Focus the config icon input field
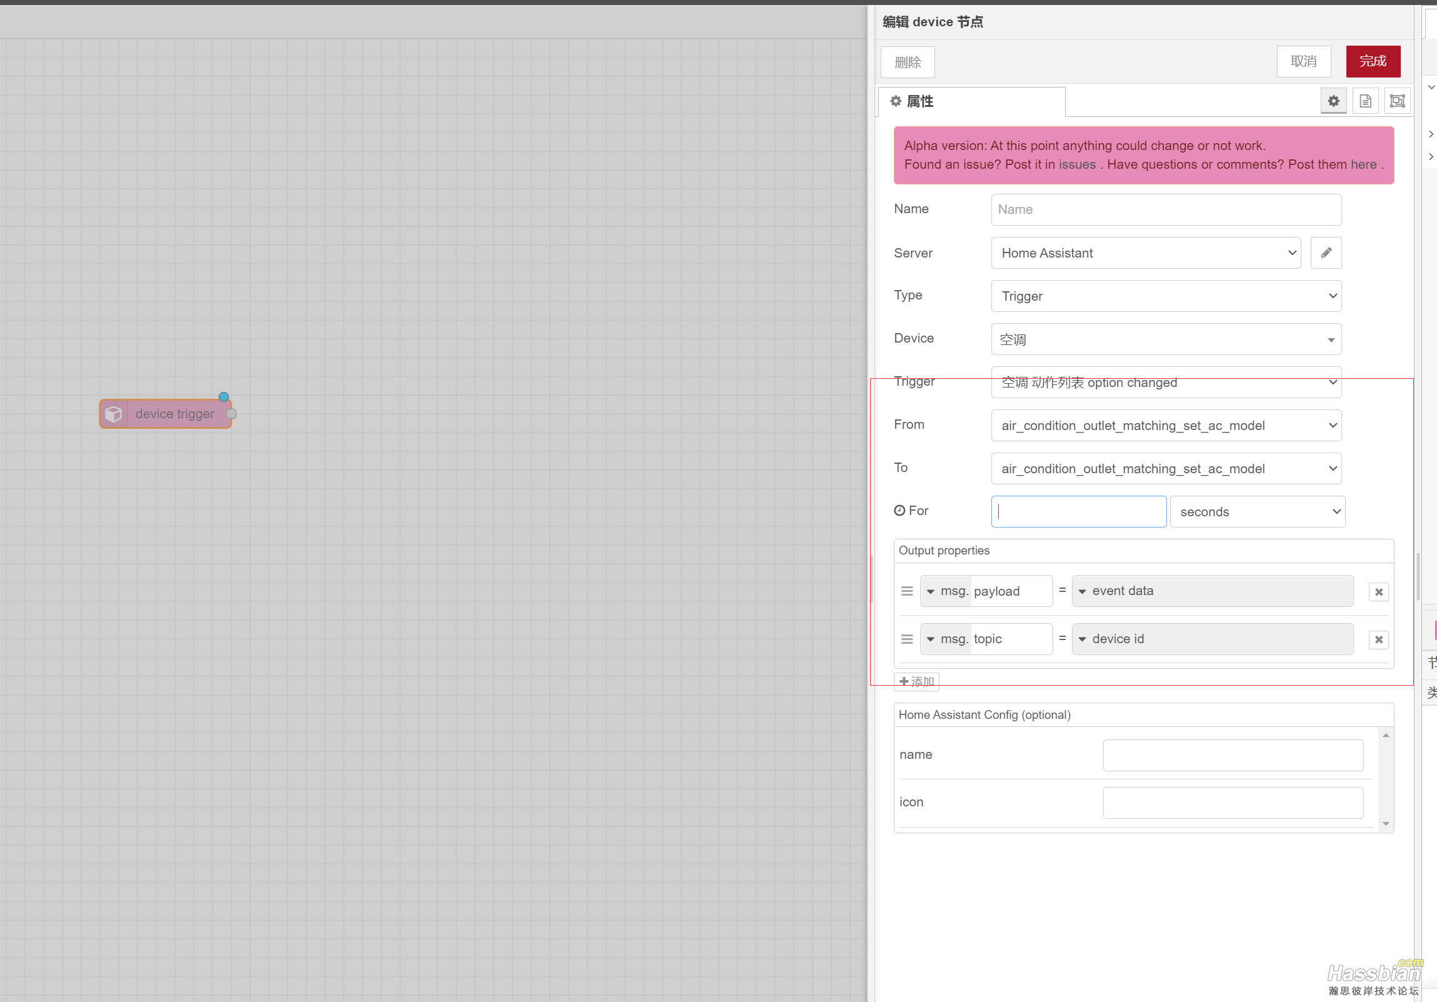This screenshot has width=1437, height=1002. point(1233,803)
